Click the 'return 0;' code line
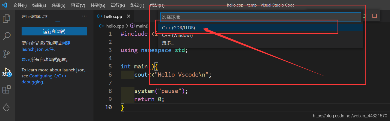 point(149,99)
